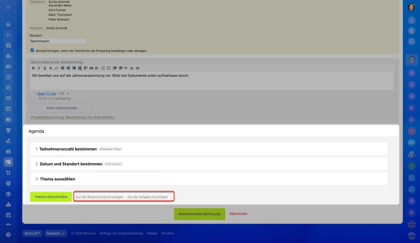Open the Feed news icon in the sidebar
Viewport: 420px width, 243px height.
[8, 45]
